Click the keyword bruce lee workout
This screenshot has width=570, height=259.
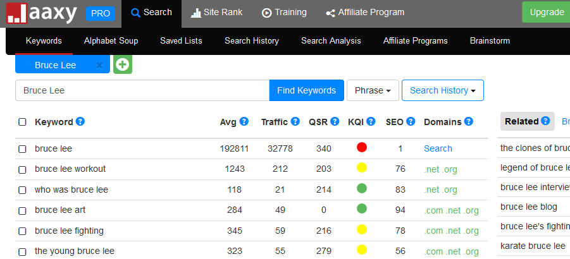[x=70, y=169]
